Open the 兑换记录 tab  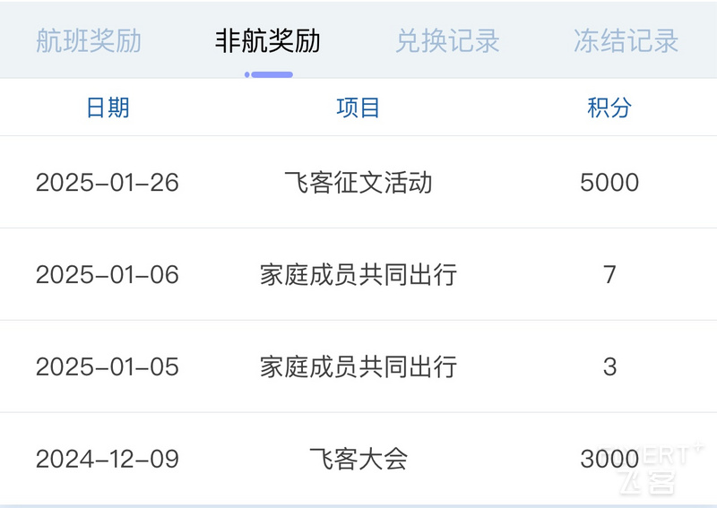(x=447, y=40)
